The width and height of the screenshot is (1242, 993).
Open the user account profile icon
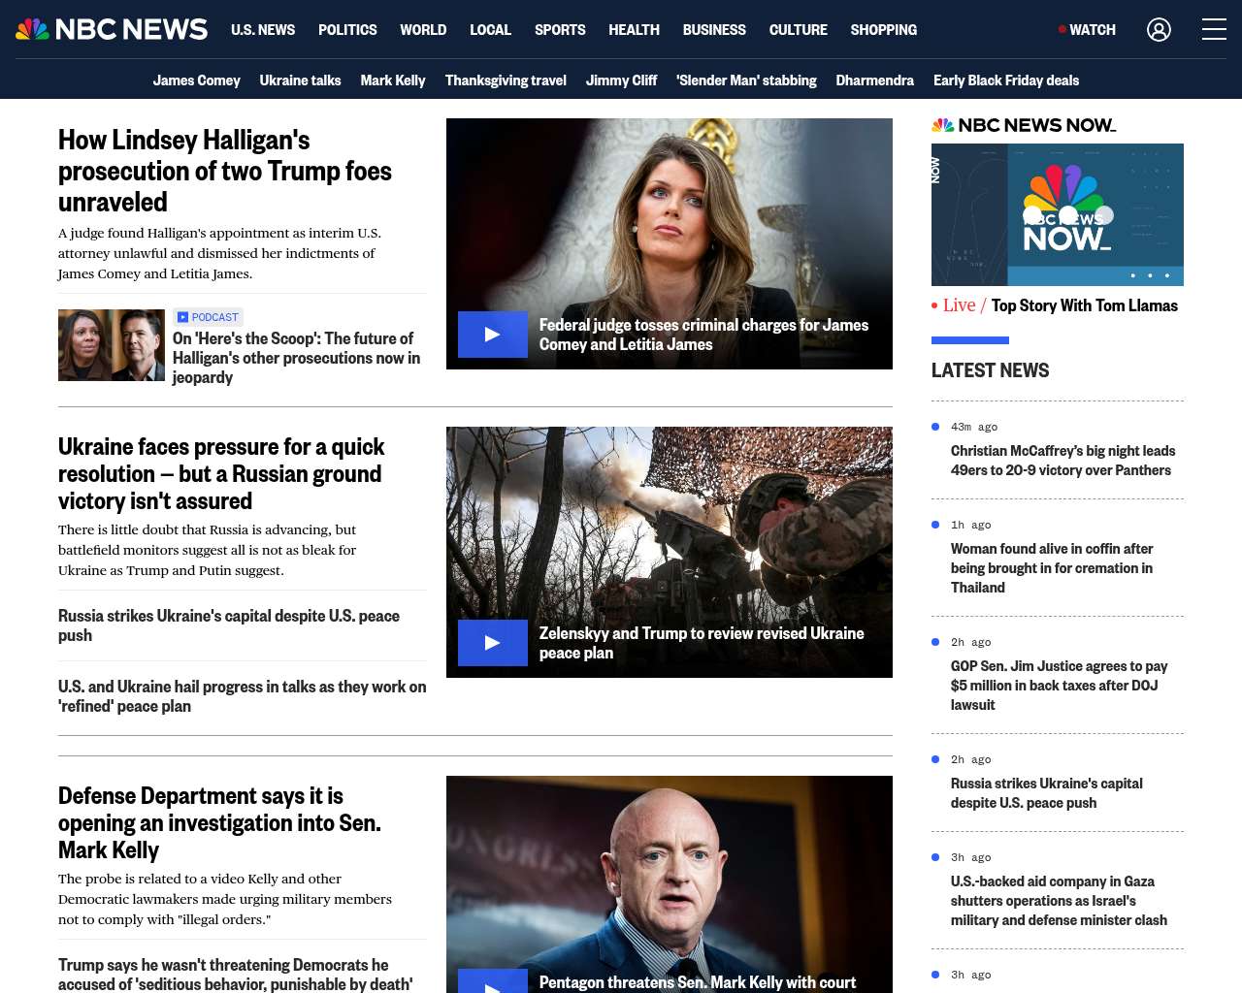(1159, 30)
